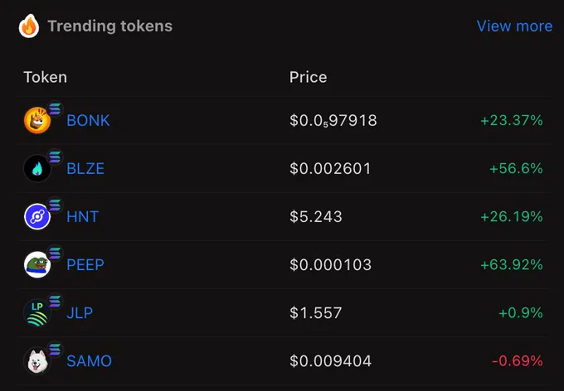Click the HNT price $5.243
This screenshot has height=391, width=564.
pyautogui.click(x=316, y=217)
